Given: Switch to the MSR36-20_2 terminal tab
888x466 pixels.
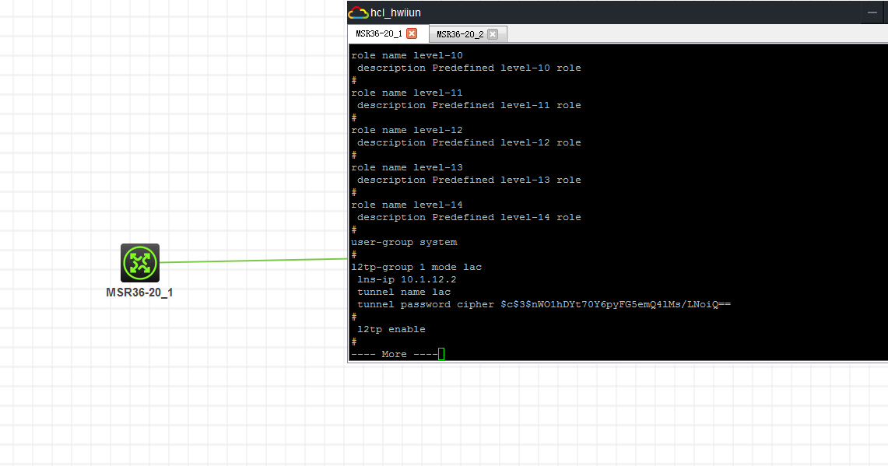Looking at the screenshot, I should 460,34.
